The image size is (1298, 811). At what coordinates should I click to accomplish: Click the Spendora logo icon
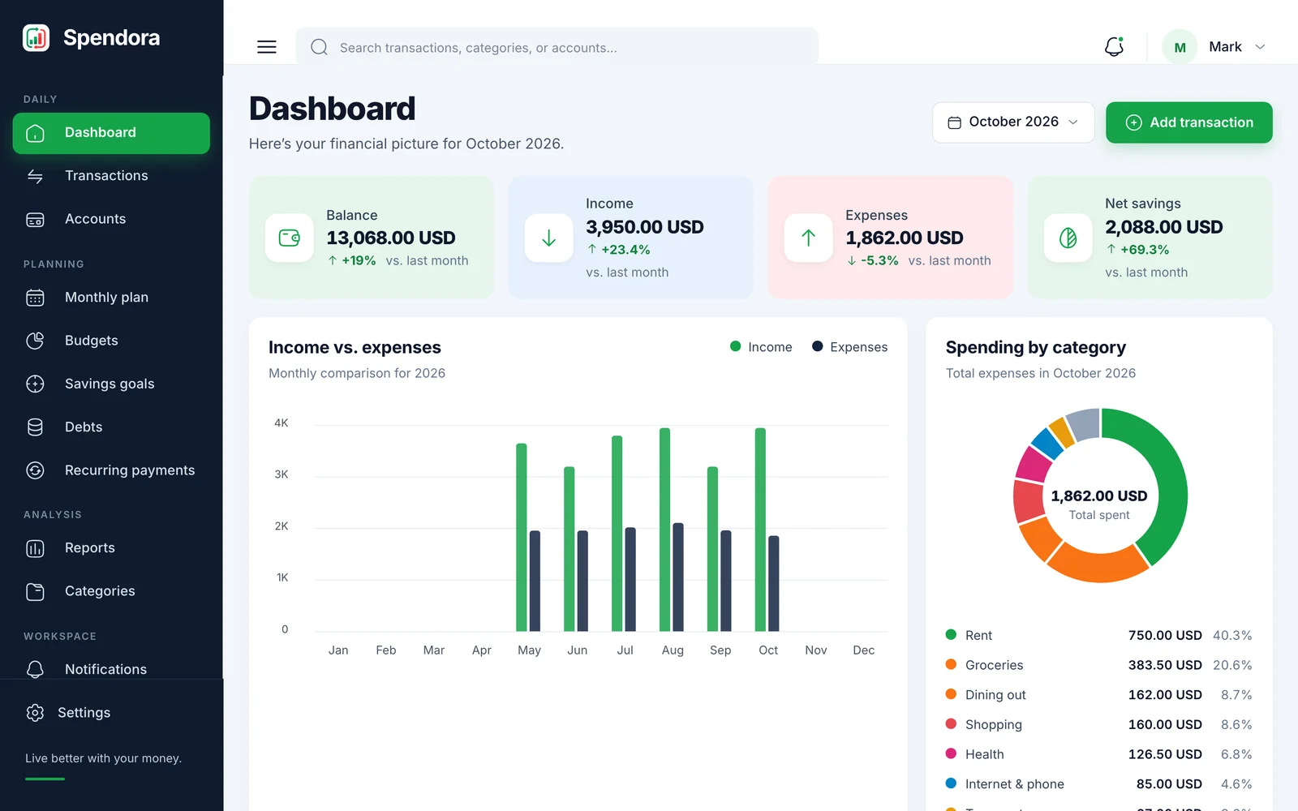(36, 37)
